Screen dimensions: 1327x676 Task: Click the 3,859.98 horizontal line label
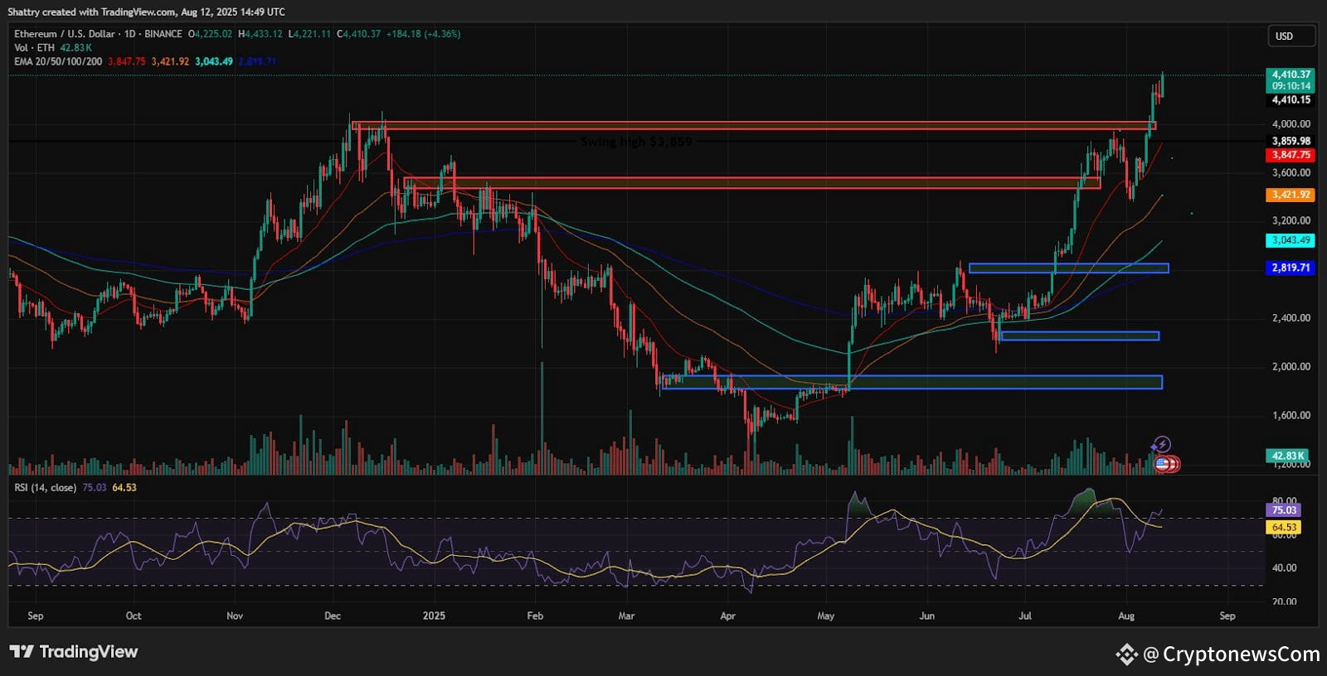(1291, 141)
